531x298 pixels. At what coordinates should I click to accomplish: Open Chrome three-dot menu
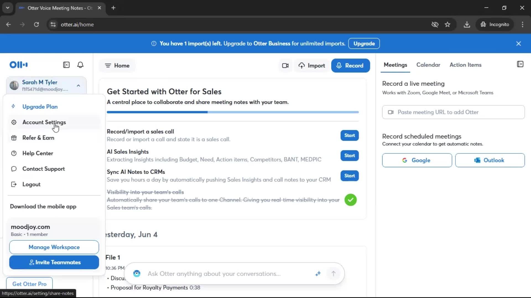(522, 25)
